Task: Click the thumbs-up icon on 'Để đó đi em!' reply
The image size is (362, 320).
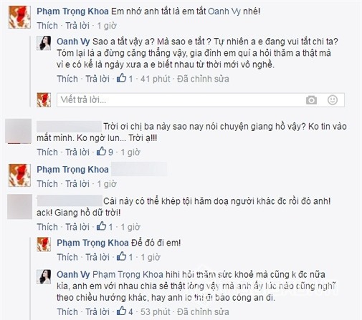Action: [121, 256]
